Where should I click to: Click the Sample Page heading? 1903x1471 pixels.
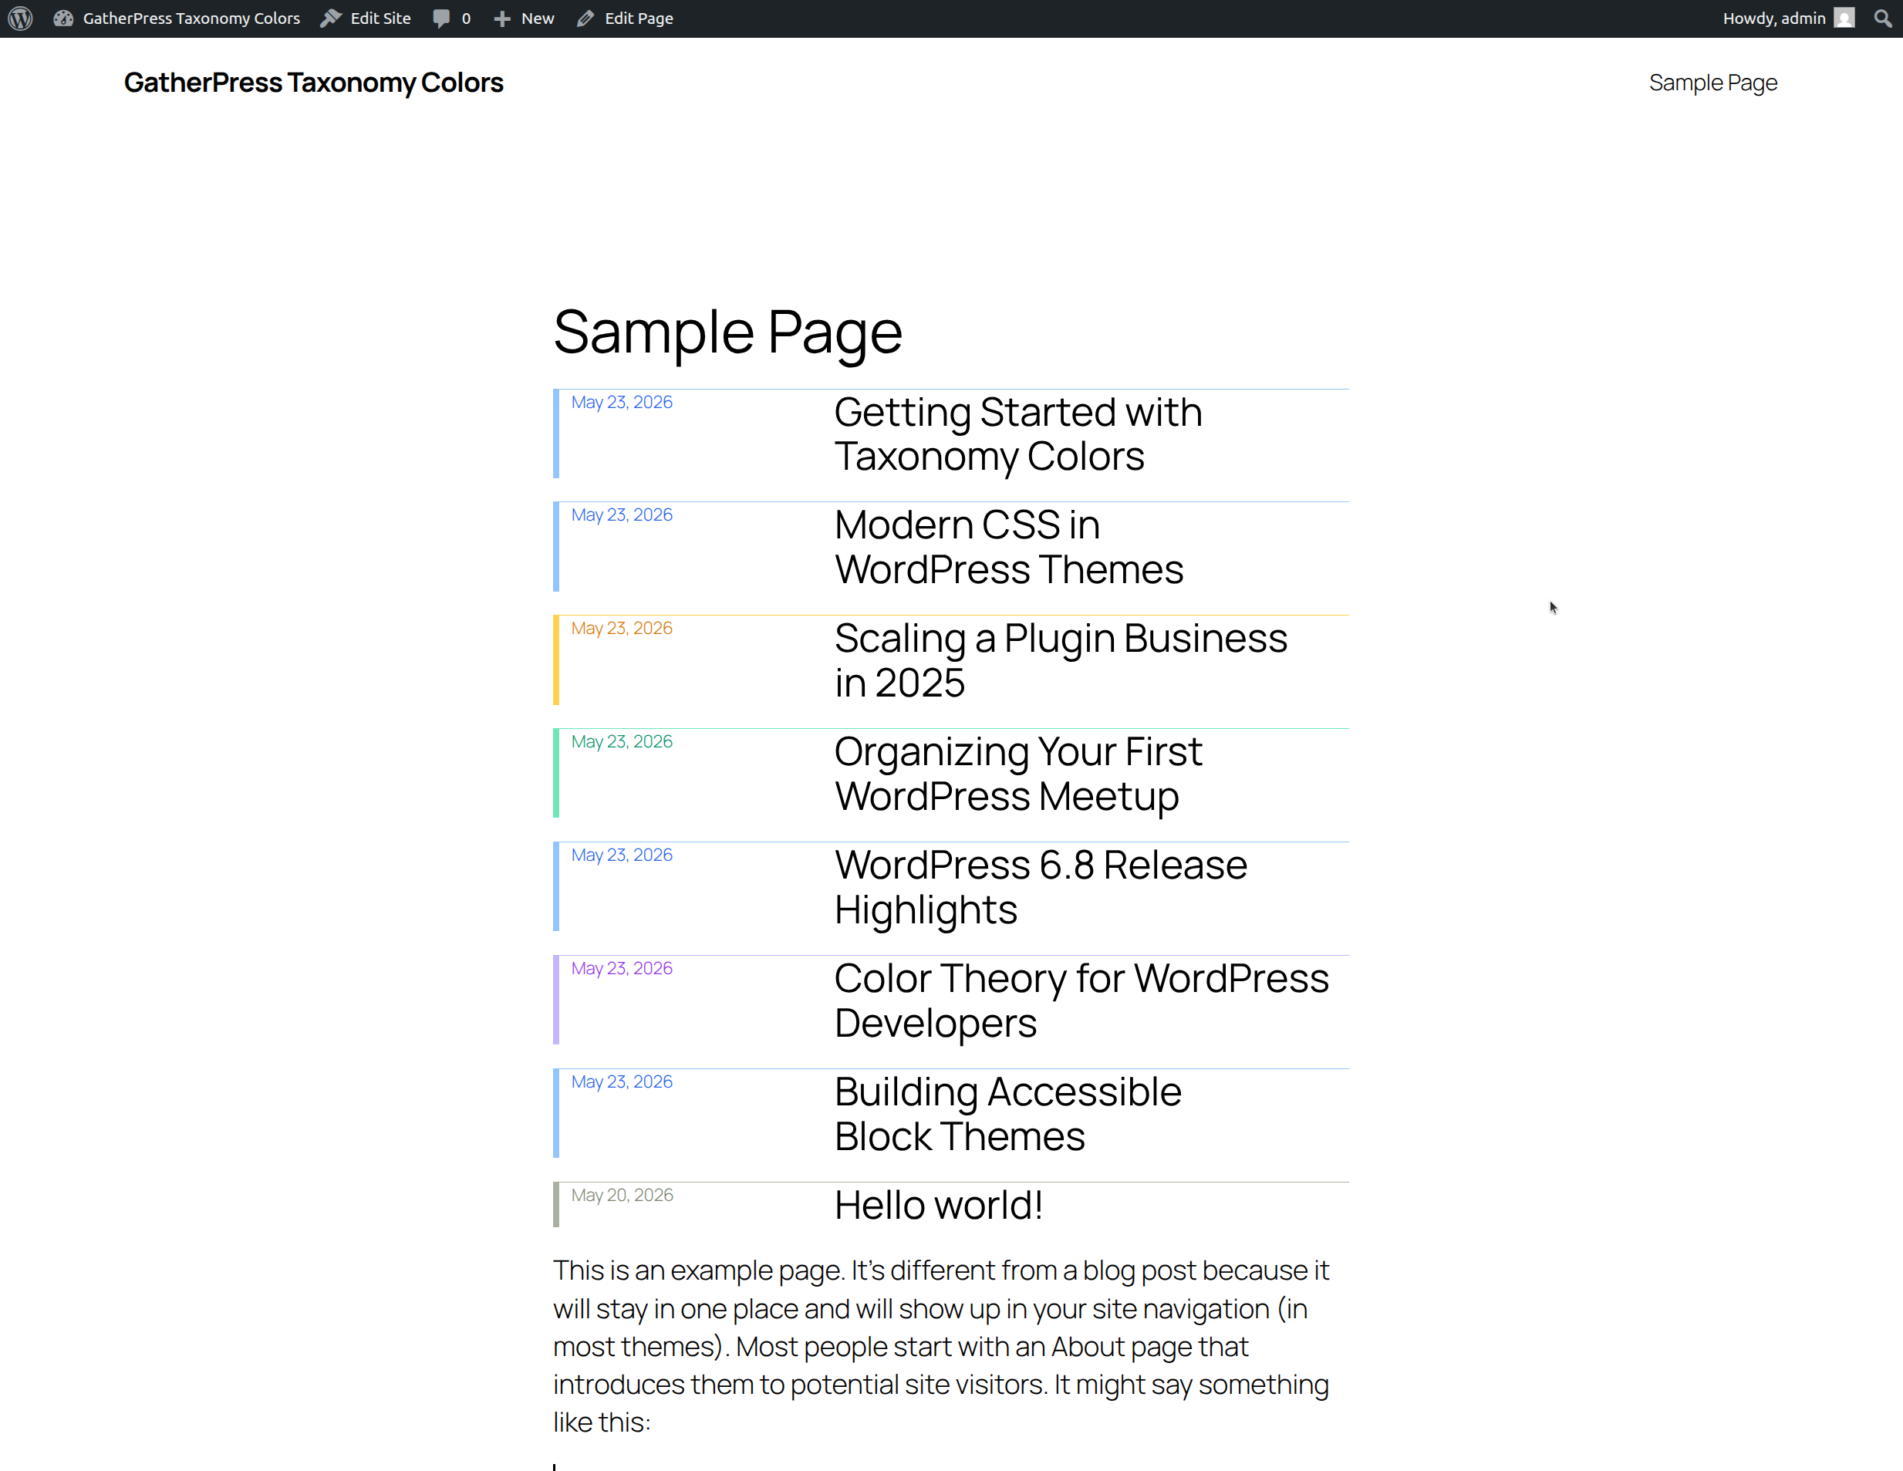point(727,332)
